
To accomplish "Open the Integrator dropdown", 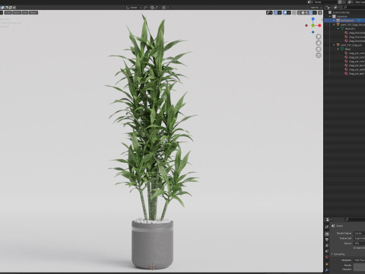I will coord(359,260).
